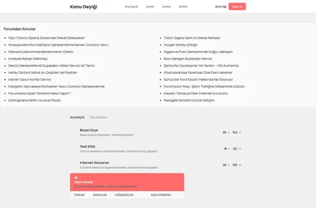Click the Forum Dizini breadcrumb

click(x=98, y=117)
